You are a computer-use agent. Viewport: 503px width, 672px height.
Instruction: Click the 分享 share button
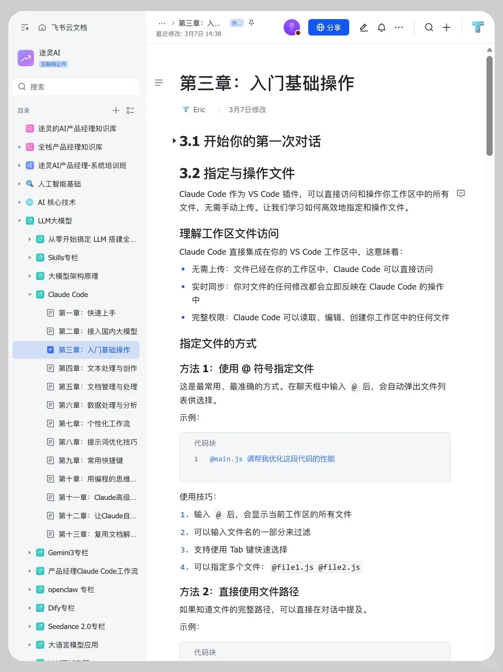(328, 27)
